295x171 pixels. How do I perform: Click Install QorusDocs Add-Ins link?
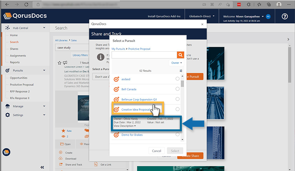[x=164, y=16]
